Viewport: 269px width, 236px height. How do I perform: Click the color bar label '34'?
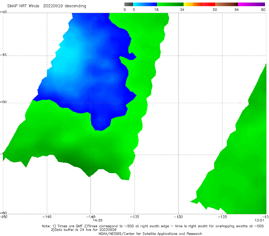click(x=182, y=9)
